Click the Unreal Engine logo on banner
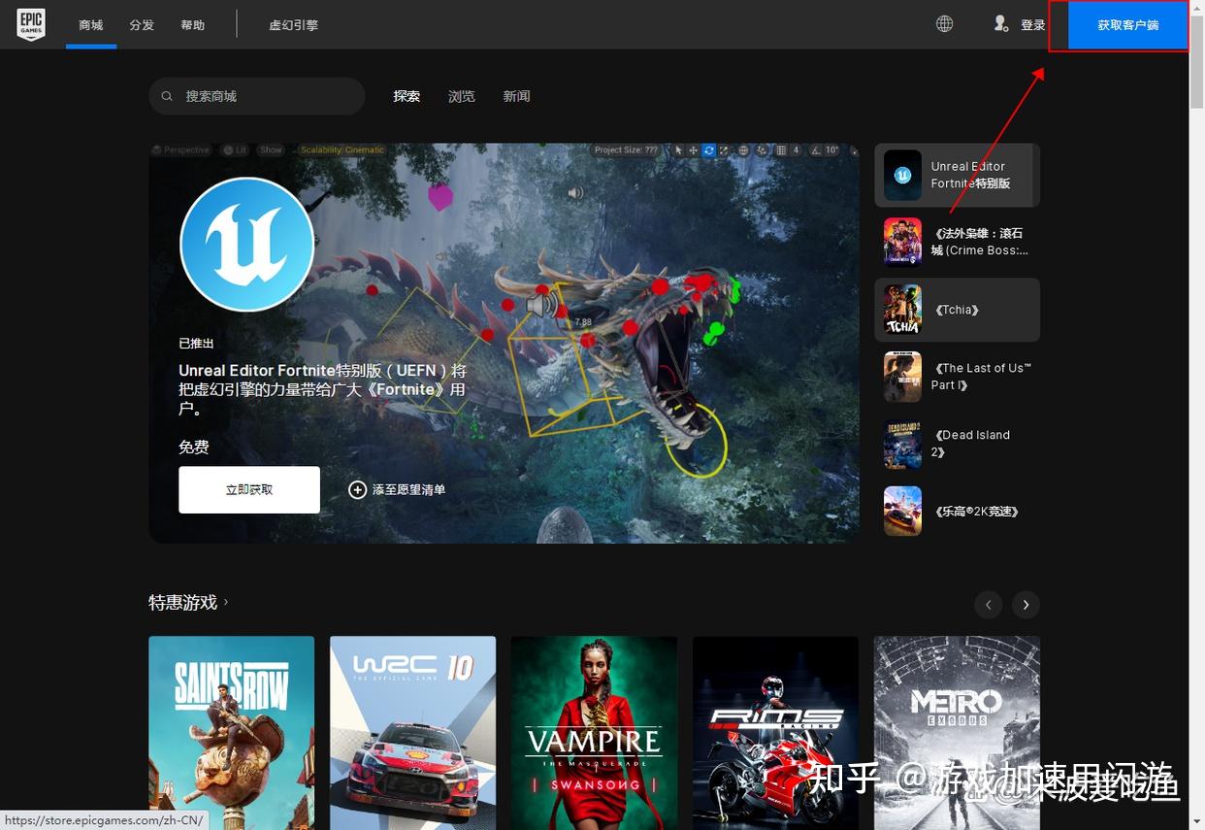The width and height of the screenshot is (1205, 830). click(247, 244)
